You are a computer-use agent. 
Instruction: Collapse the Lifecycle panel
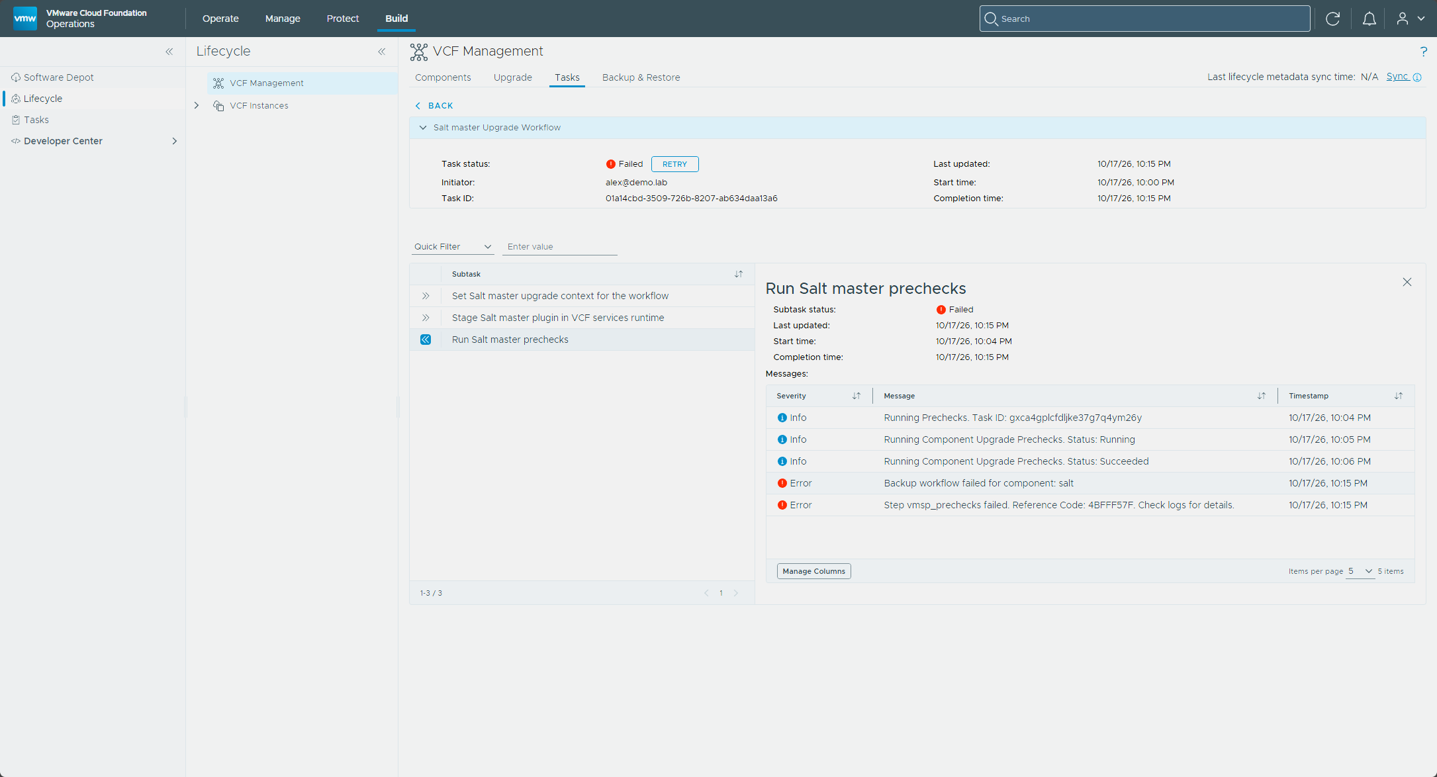click(x=382, y=52)
